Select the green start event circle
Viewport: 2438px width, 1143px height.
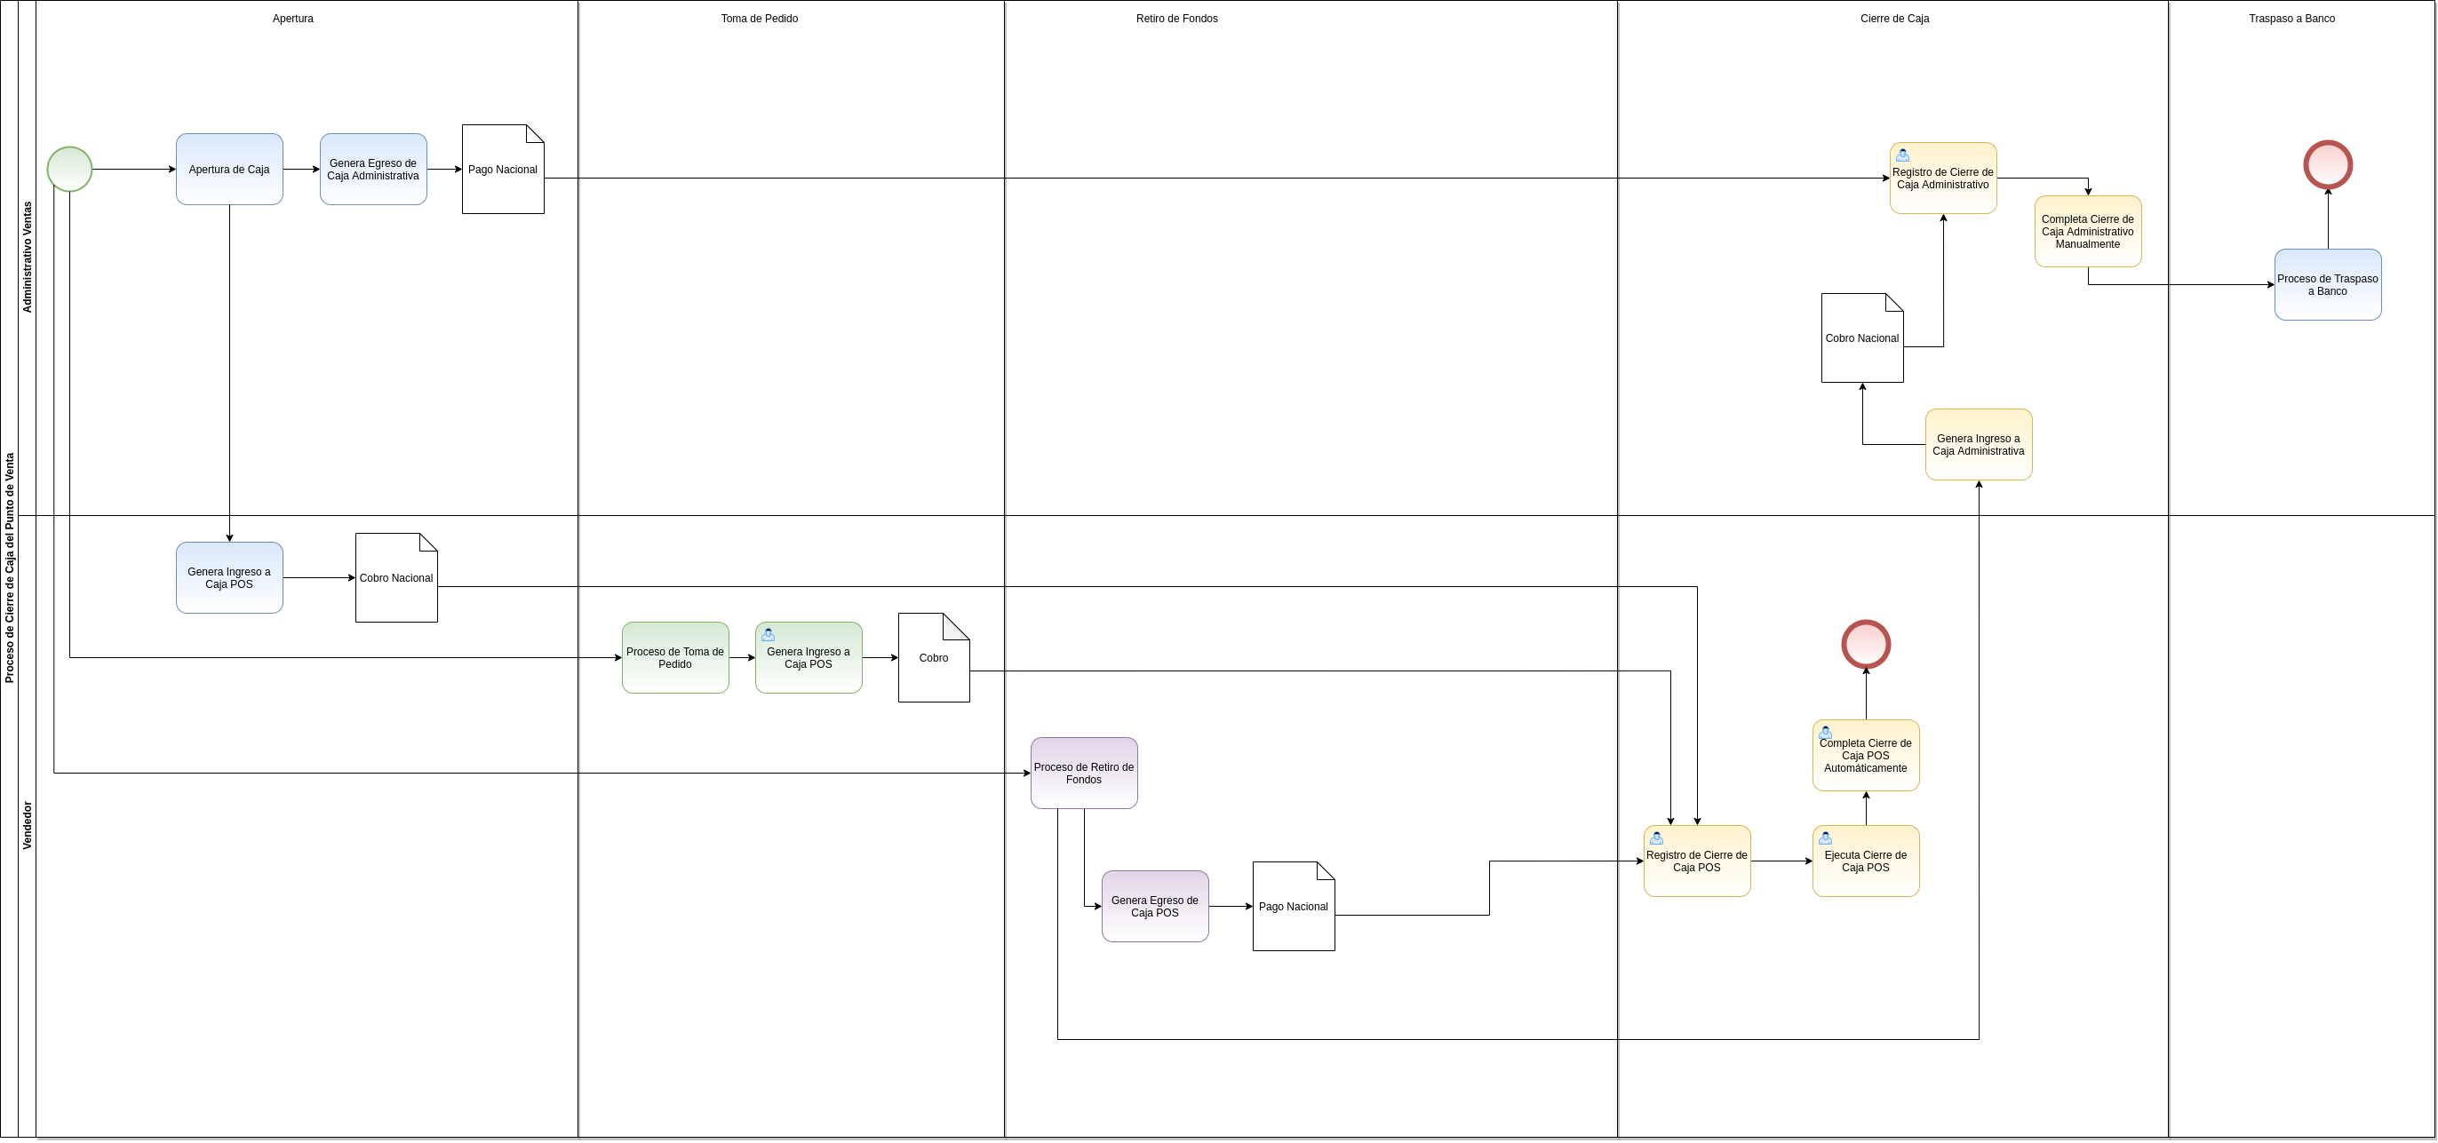click(x=69, y=170)
